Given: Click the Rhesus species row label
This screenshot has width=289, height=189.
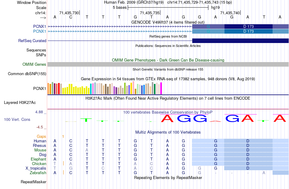Looking at the screenshot, I should click(40, 145).
